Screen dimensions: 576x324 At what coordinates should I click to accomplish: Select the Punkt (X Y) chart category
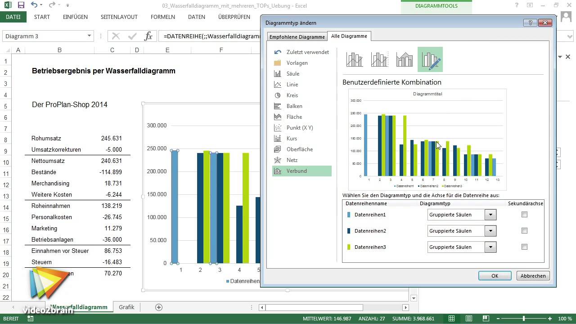click(x=302, y=128)
